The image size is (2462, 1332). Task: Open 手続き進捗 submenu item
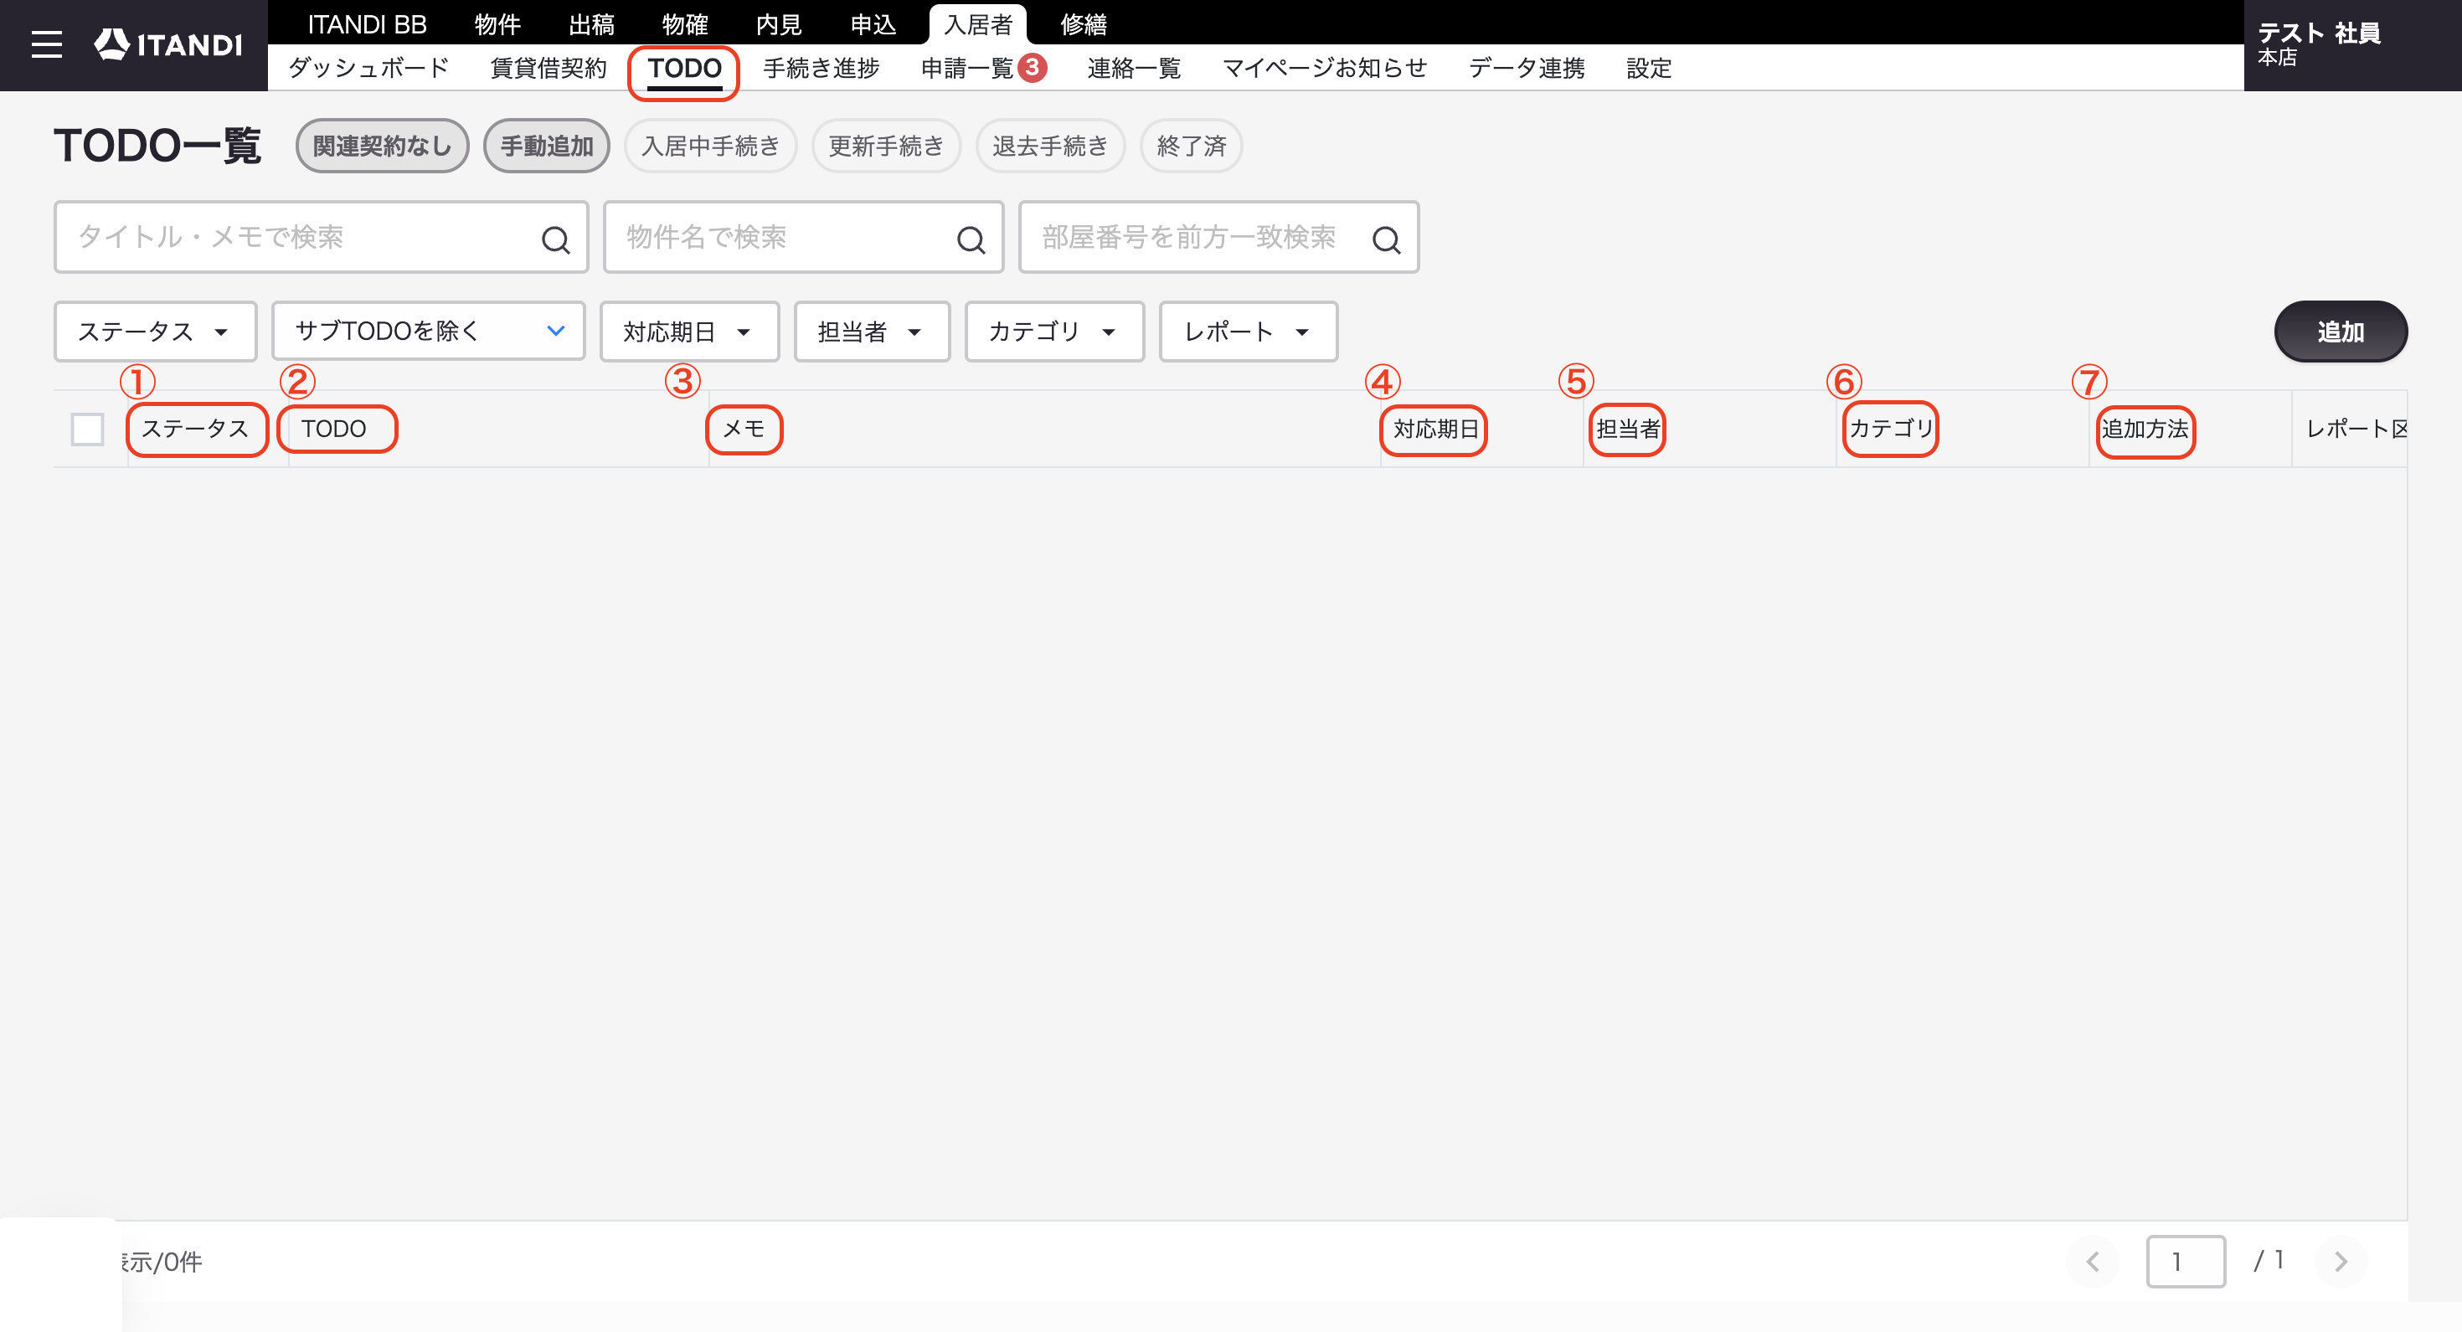(x=821, y=68)
